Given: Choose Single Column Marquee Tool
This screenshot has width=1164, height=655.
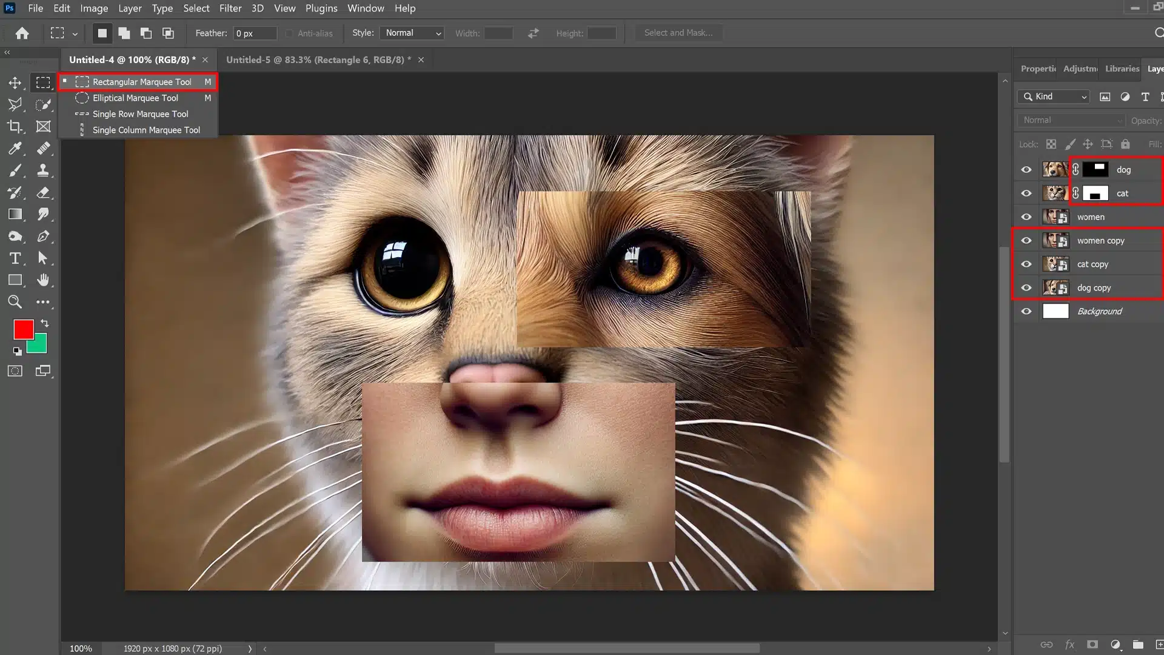Looking at the screenshot, I should [138, 130].
